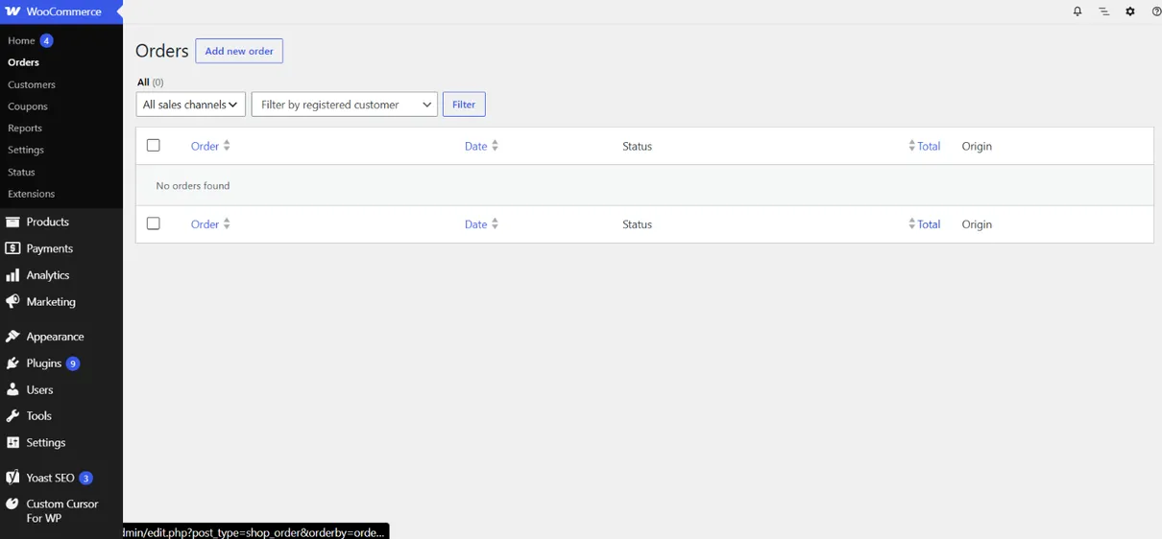This screenshot has width=1162, height=539.
Task: Open Extensions in WooCommerce submenu
Action: tap(31, 194)
